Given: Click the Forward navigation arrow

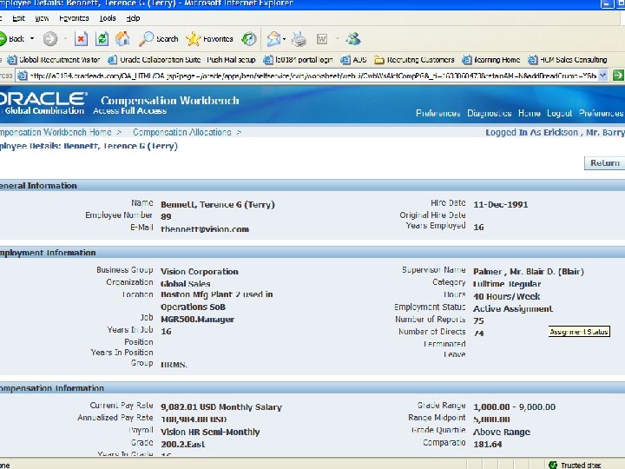Looking at the screenshot, I should pos(50,39).
